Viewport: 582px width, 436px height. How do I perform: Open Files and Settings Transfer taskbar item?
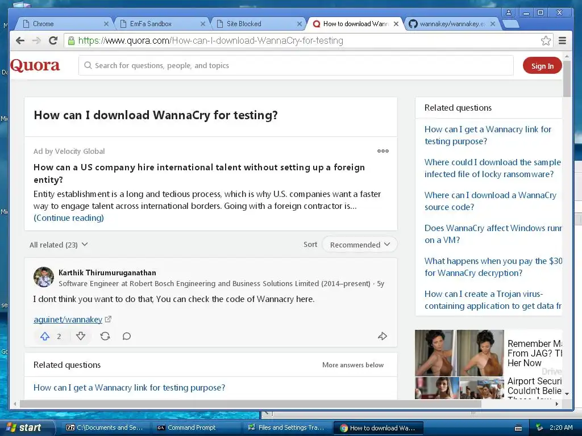coord(286,428)
